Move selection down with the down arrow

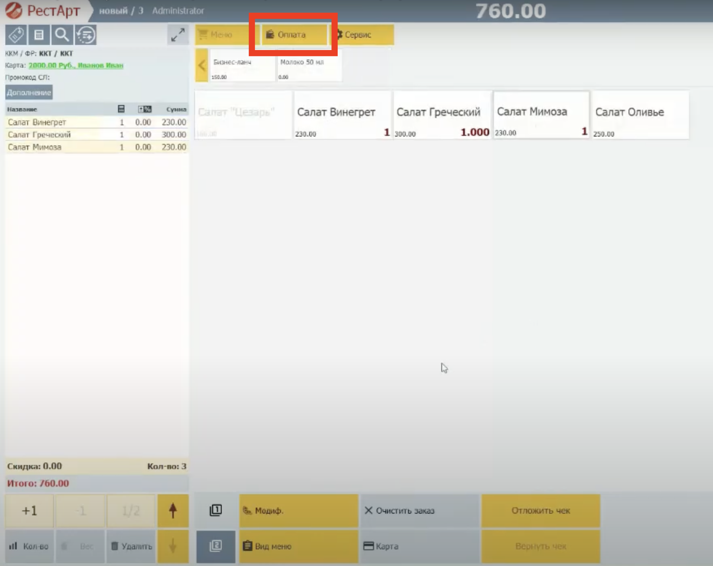173,546
